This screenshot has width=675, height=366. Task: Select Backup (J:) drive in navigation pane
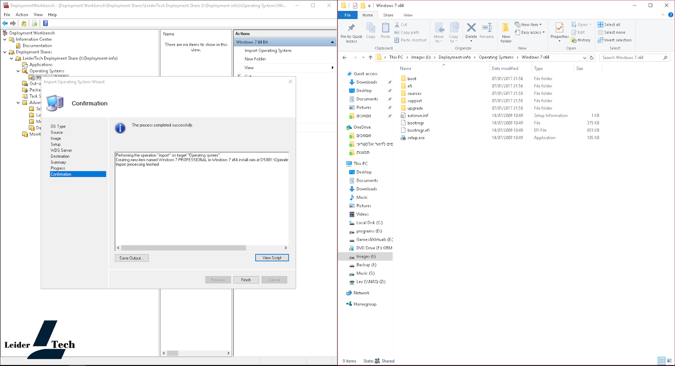point(366,265)
